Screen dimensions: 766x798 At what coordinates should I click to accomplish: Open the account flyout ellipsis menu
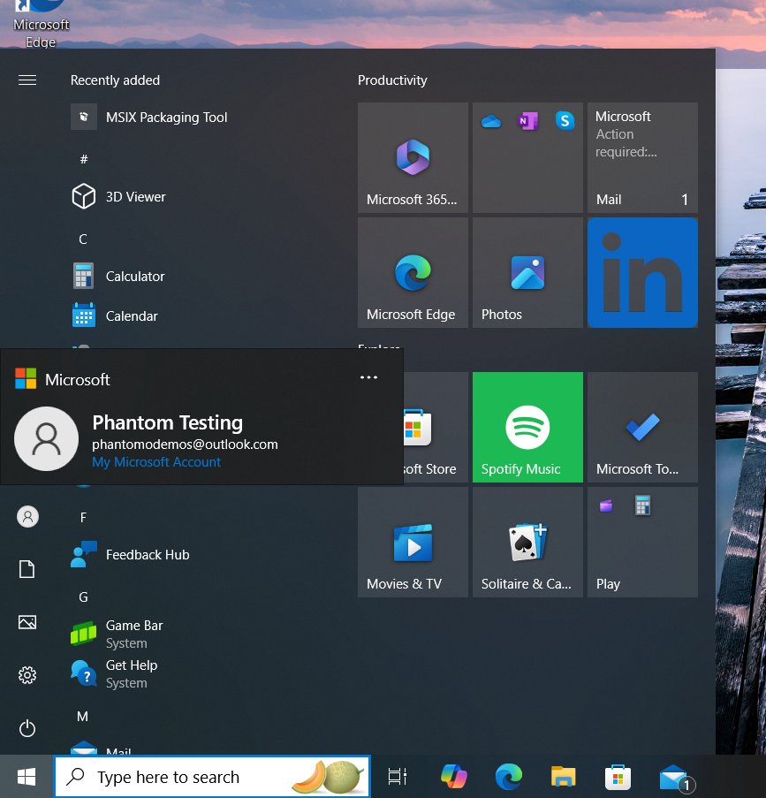[x=368, y=377]
